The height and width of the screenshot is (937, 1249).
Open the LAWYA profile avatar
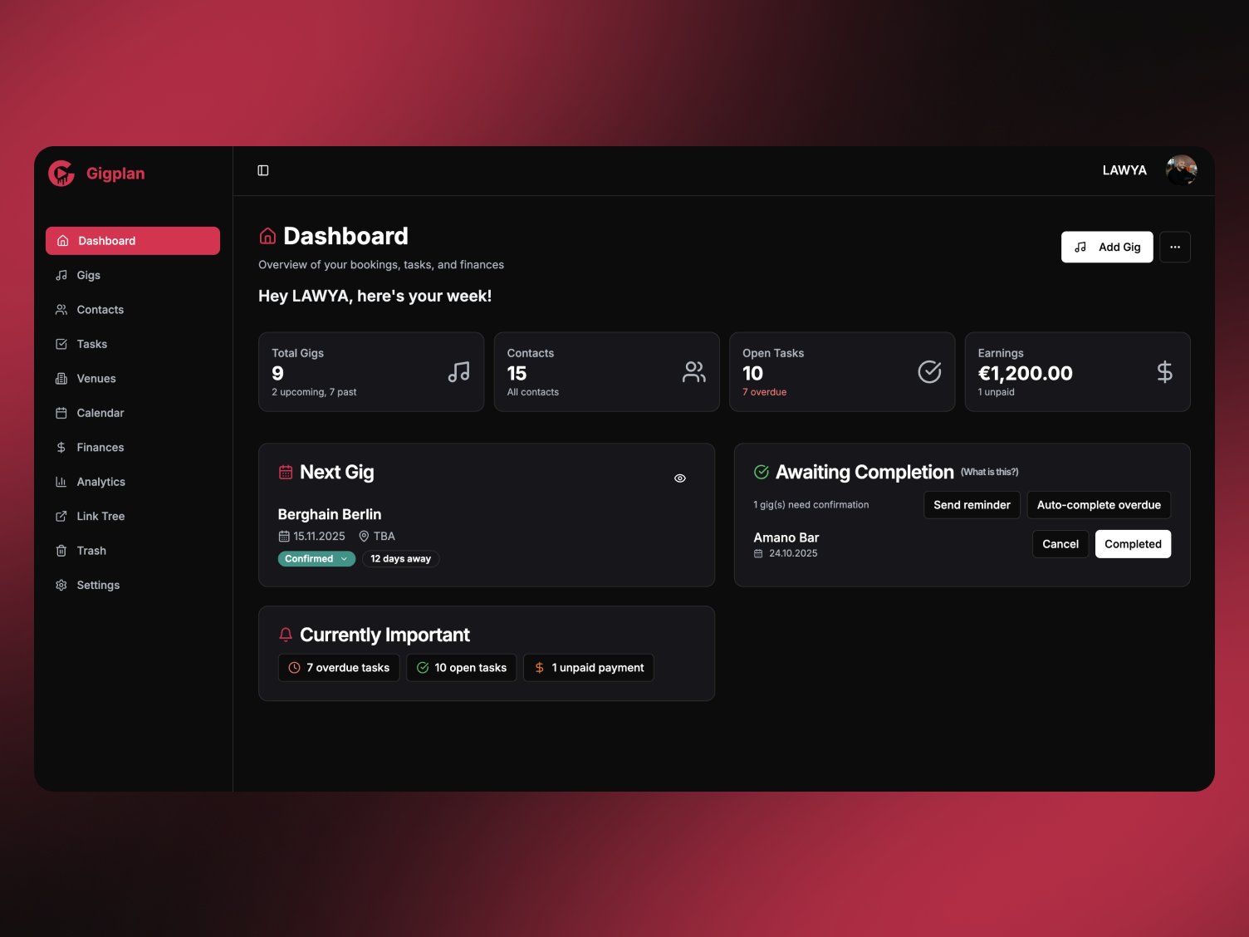[1180, 170]
